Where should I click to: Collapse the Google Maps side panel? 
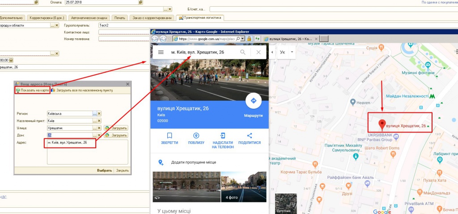(272, 52)
